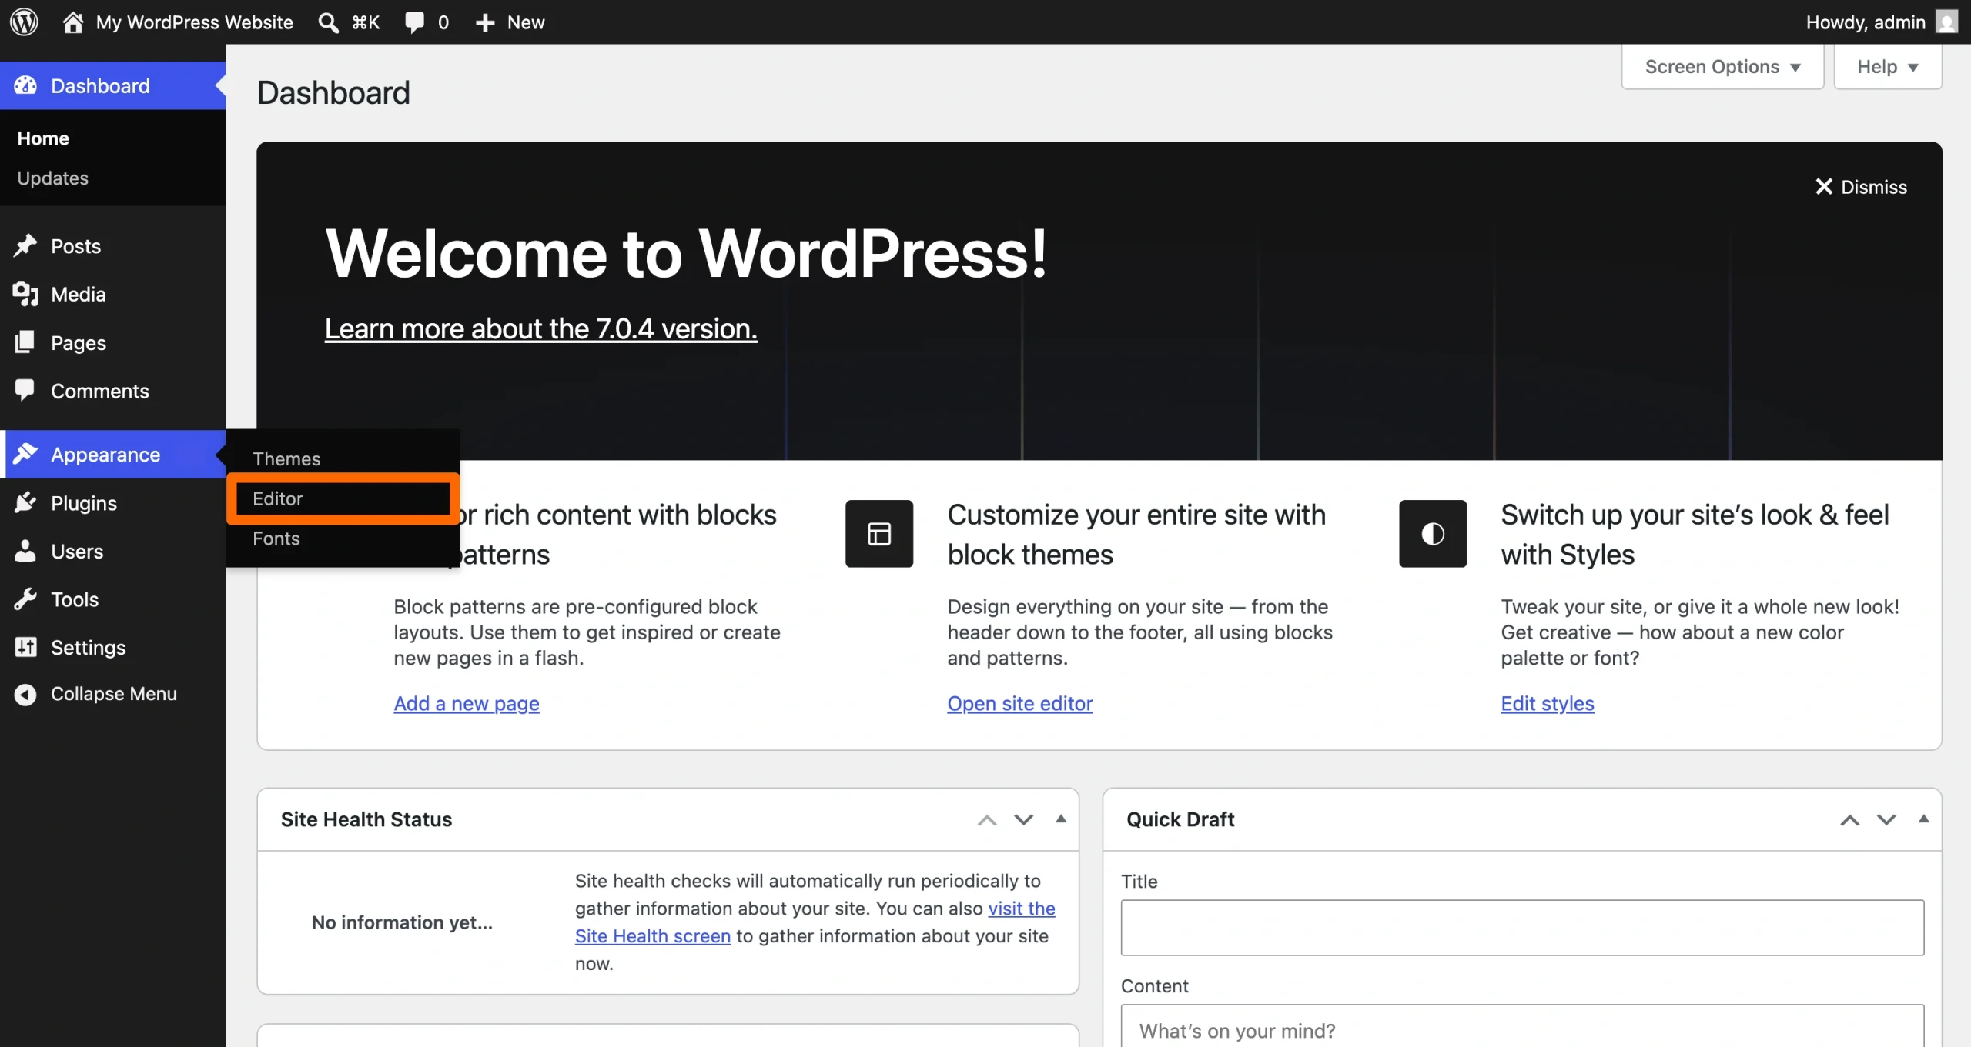
Task: Click Customize your entire site heading
Action: coord(1136,534)
